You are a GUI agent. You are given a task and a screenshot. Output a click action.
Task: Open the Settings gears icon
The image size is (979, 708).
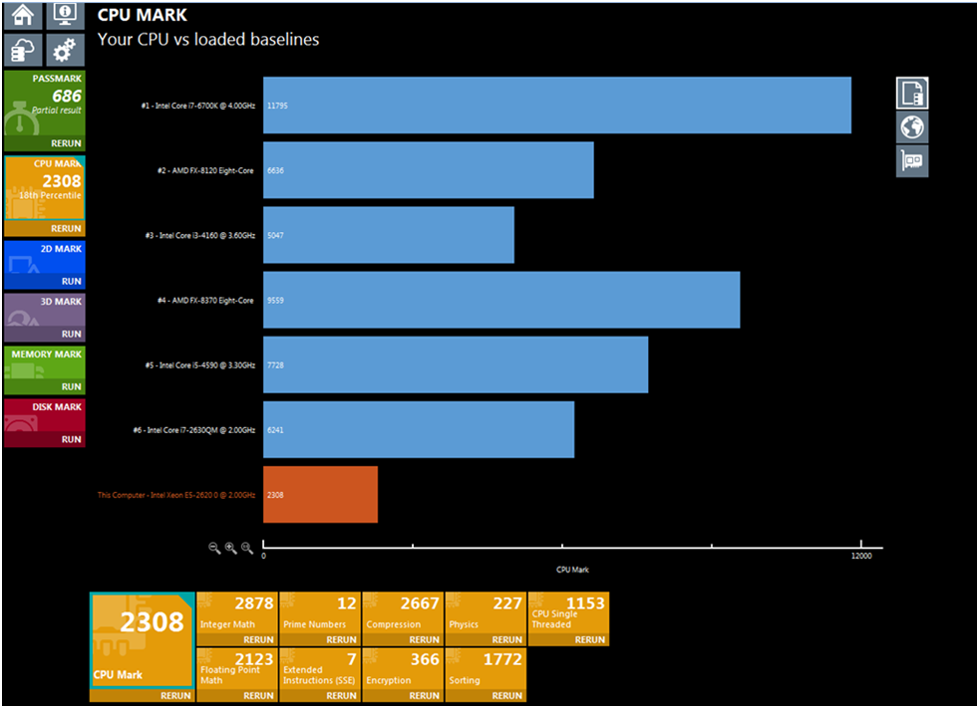[65, 50]
